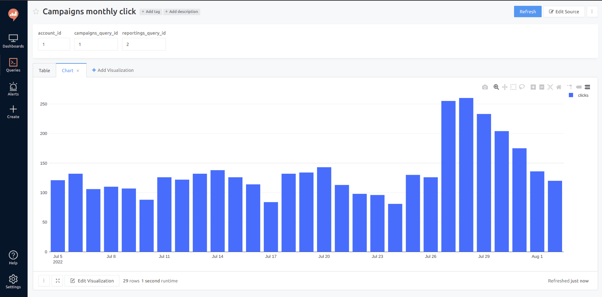Screen dimensions: 602x297
Task: Click the blue clicks legend swatch
Action: click(571, 95)
